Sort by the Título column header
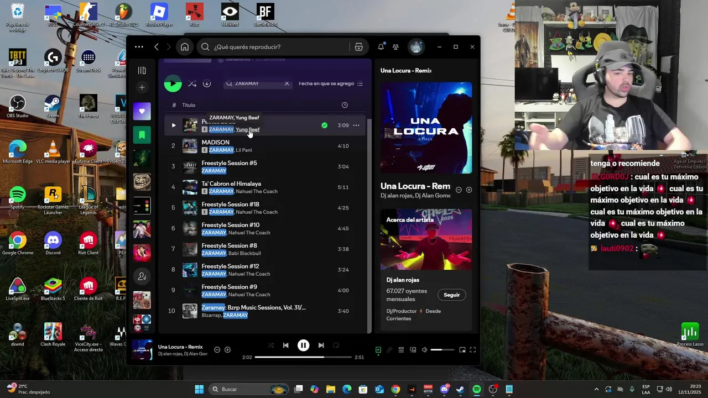The width and height of the screenshot is (708, 398). pos(189,105)
